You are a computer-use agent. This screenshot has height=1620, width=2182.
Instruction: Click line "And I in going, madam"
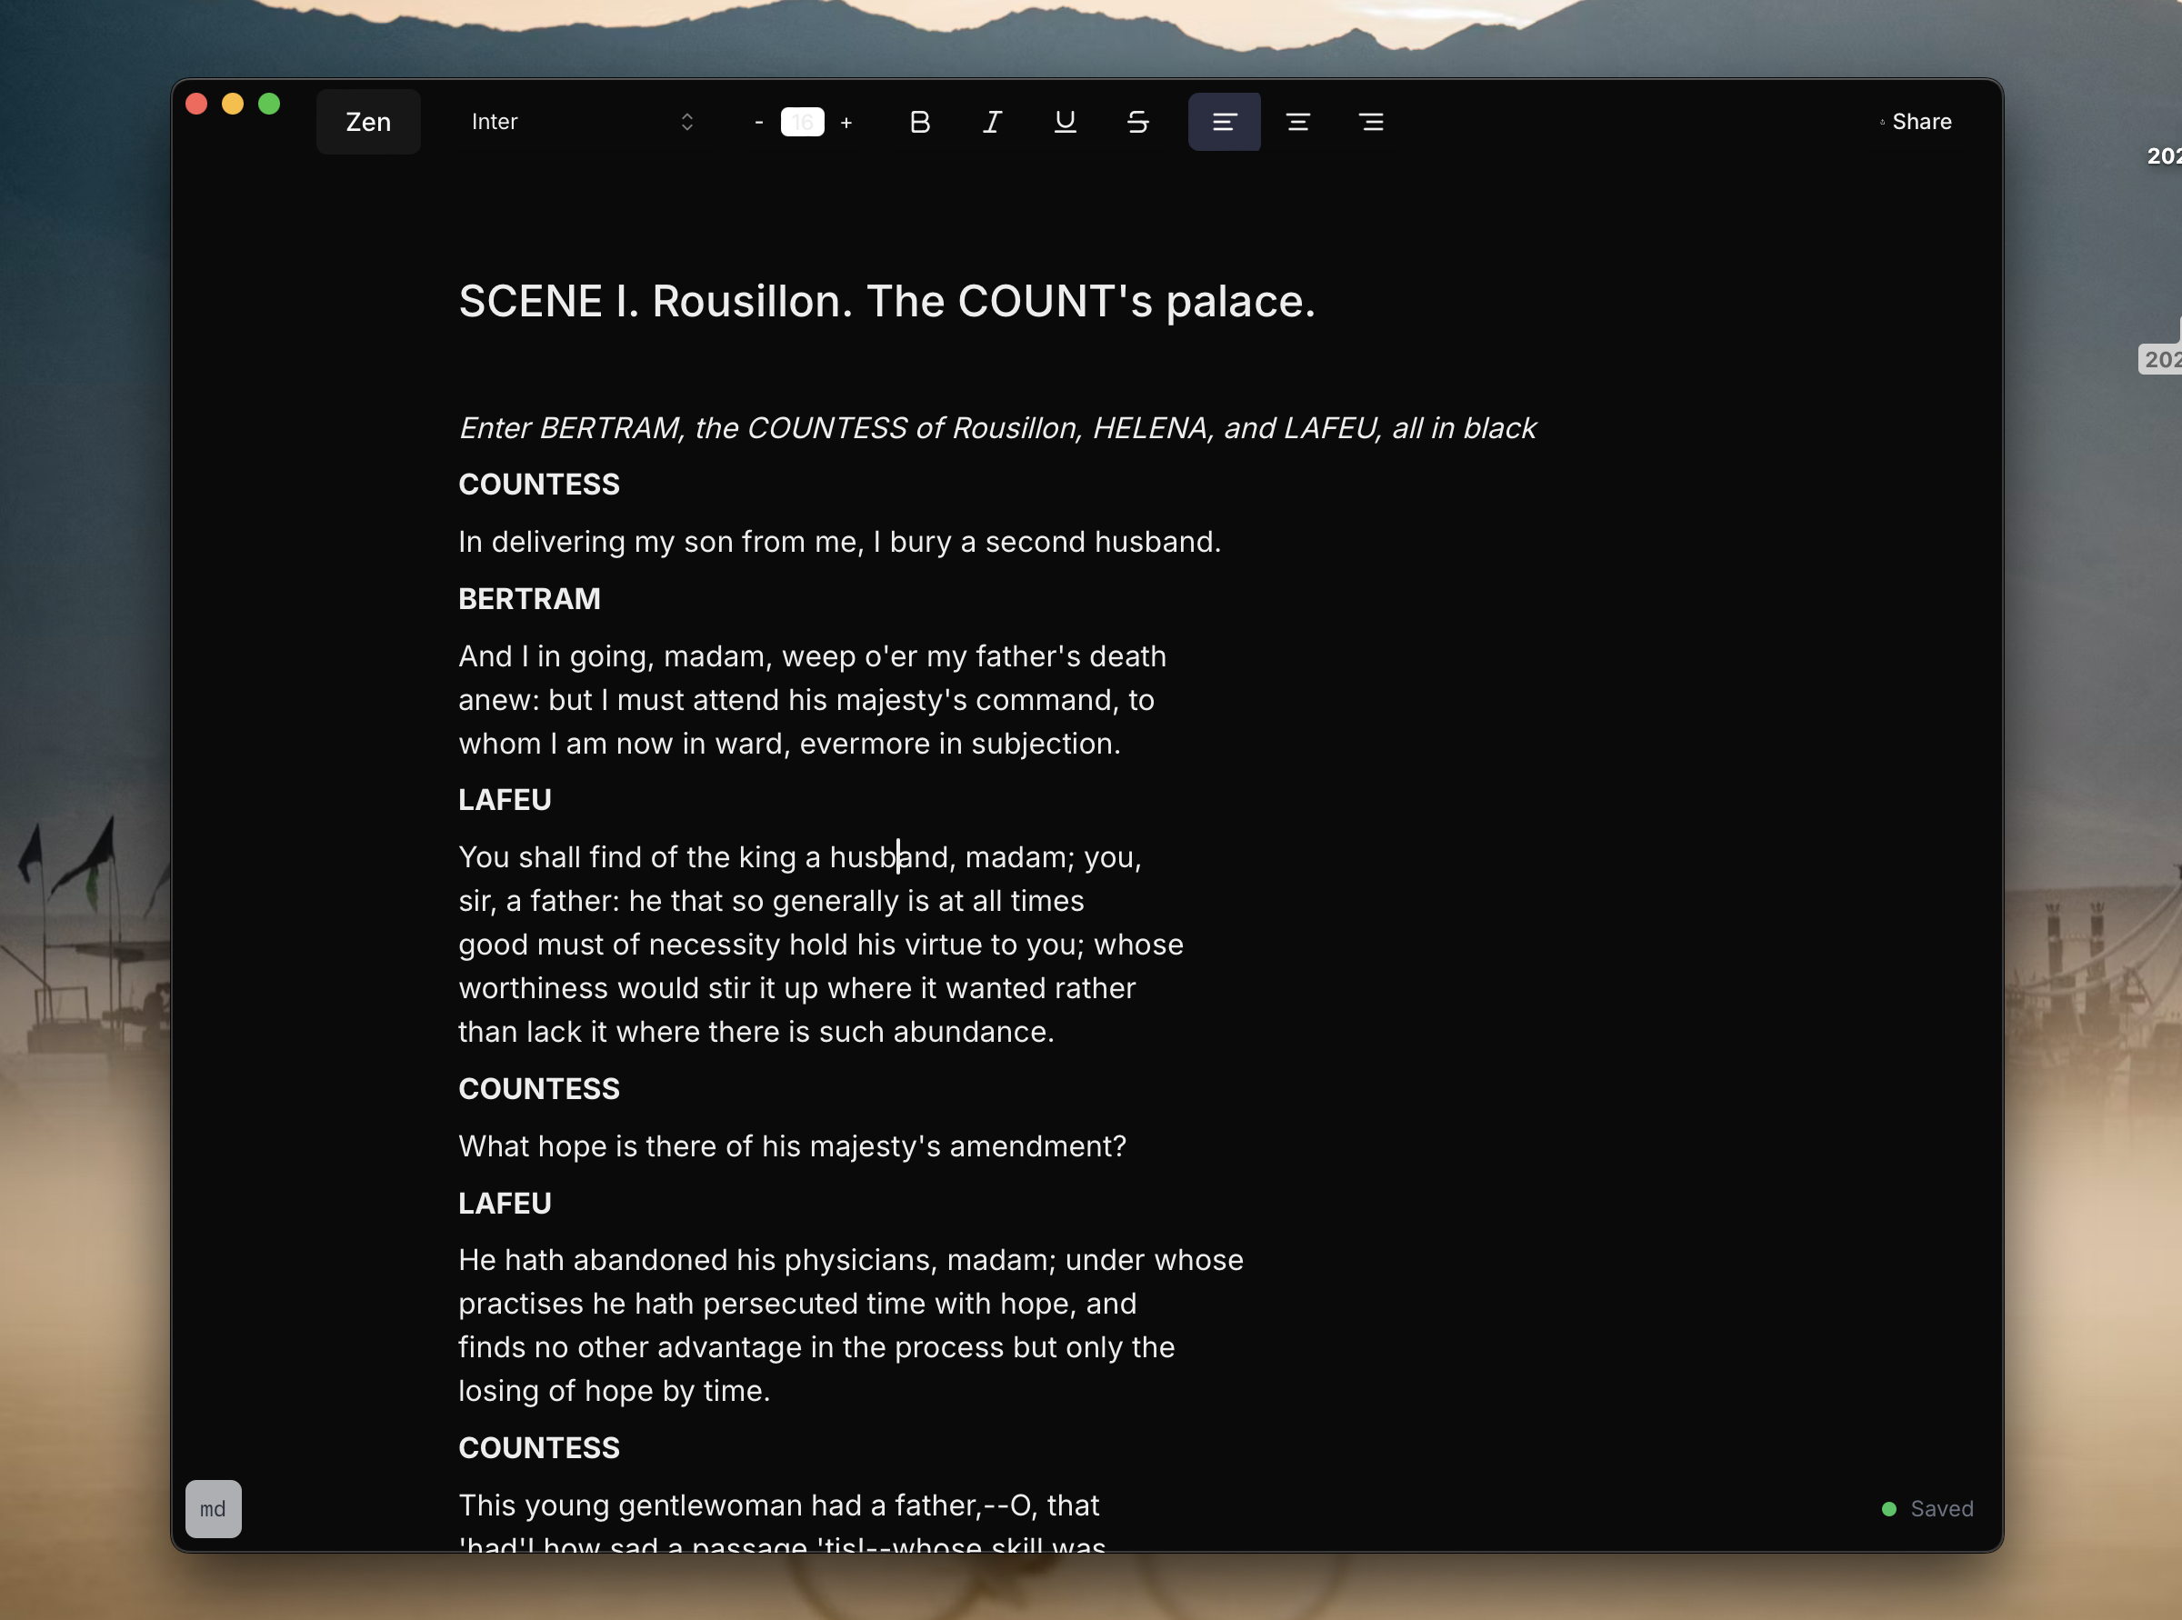[x=812, y=656]
